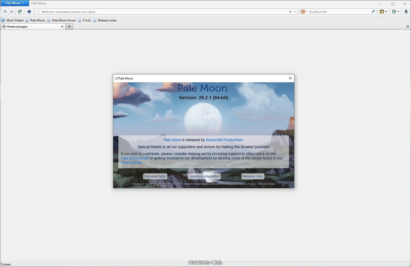Show tab groups grid icon
Image resolution: width=411 pixels, height=267 pixels.
pyautogui.click(x=408, y=27)
